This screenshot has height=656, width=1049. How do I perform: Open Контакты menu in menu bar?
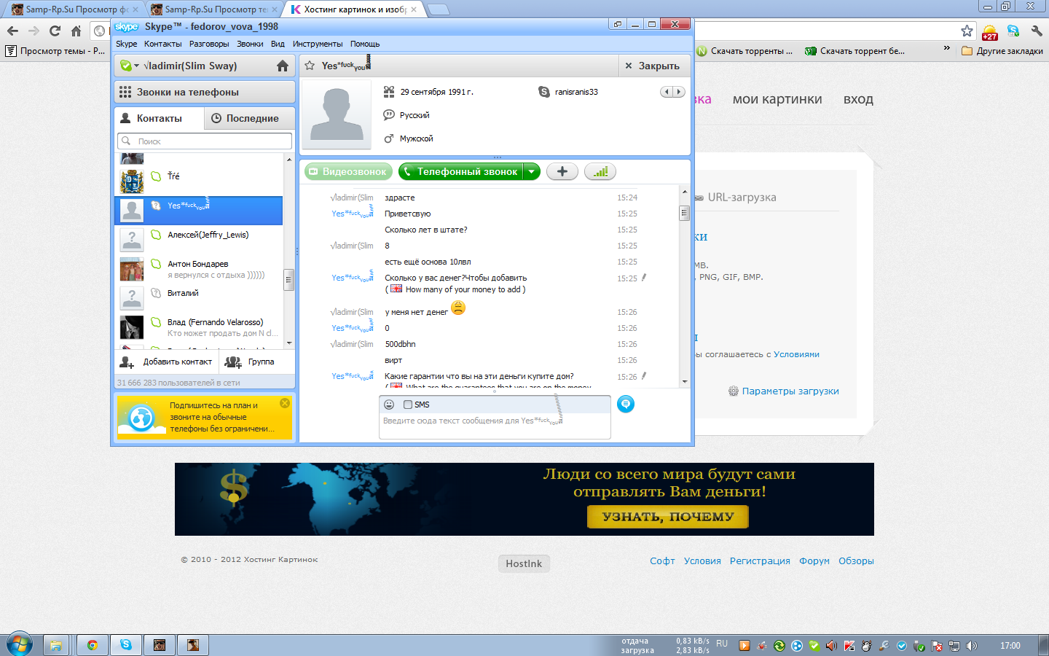point(163,44)
